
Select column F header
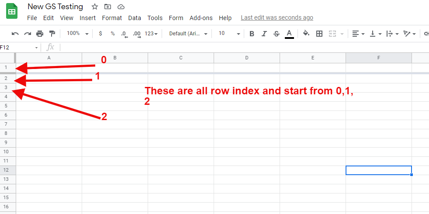coord(379,58)
